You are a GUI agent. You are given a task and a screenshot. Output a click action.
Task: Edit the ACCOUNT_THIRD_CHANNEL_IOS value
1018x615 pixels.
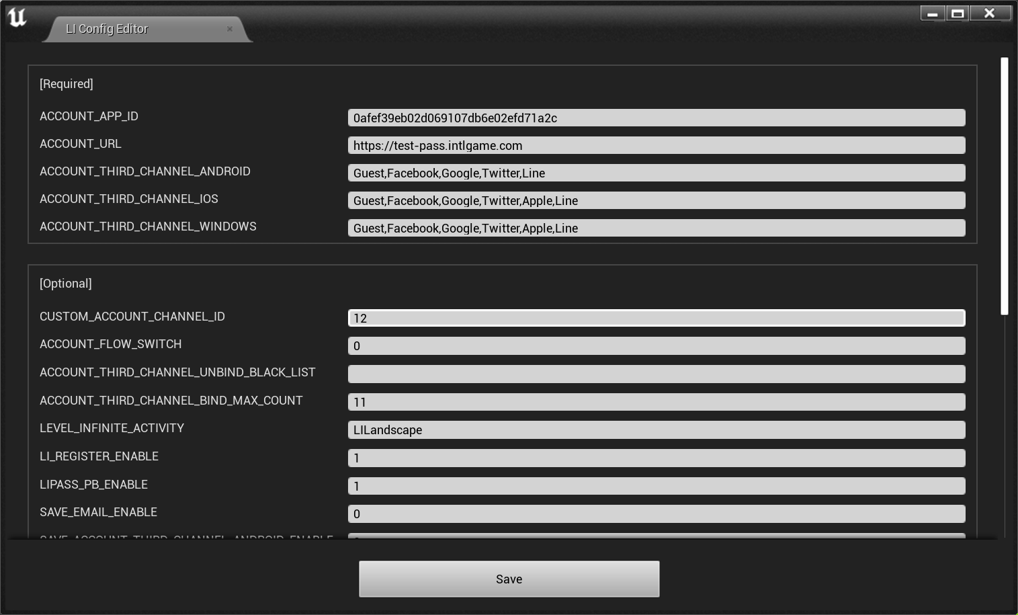pos(656,200)
